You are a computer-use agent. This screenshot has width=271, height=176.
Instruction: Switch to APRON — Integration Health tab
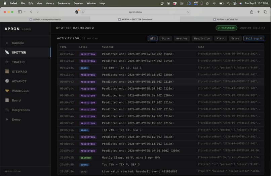tap(45, 19)
